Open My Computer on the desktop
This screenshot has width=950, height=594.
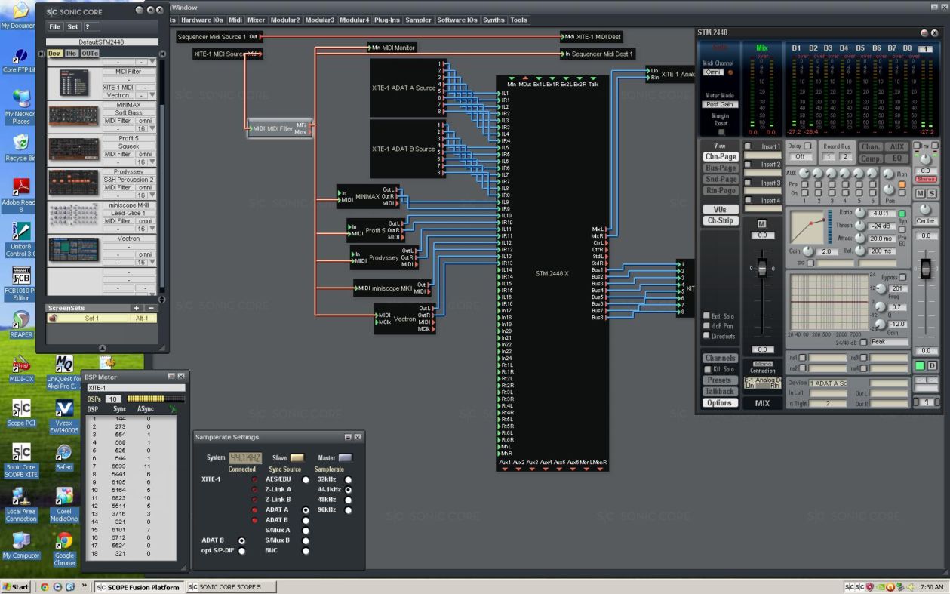coord(20,546)
